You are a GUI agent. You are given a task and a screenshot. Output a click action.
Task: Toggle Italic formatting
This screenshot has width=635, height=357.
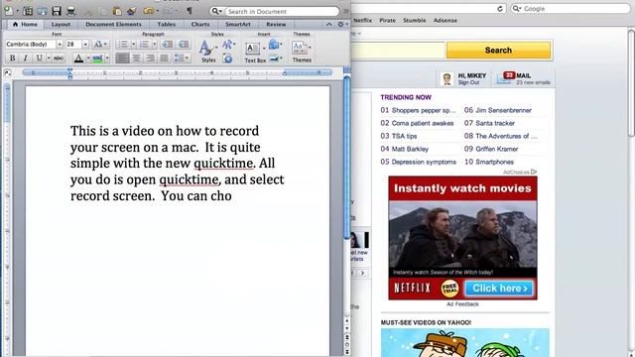(x=25, y=59)
